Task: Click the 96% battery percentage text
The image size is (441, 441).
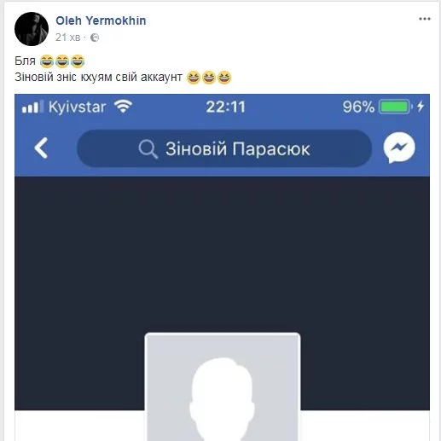Action: pos(358,107)
